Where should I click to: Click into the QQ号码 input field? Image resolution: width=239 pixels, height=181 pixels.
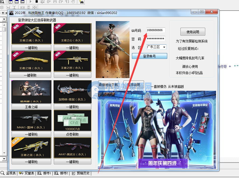[x=156, y=30]
